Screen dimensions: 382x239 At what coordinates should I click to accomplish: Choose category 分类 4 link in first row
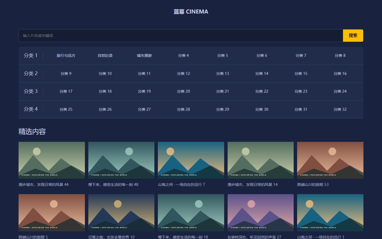[184, 56]
